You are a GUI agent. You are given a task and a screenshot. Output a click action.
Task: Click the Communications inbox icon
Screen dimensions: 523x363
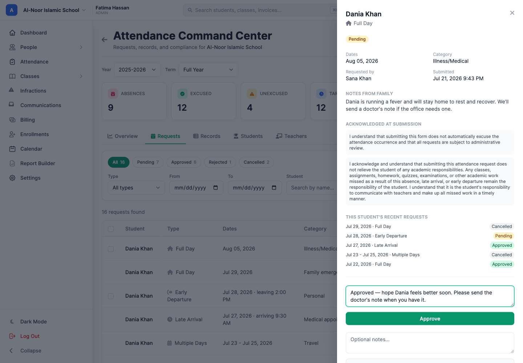point(12,105)
